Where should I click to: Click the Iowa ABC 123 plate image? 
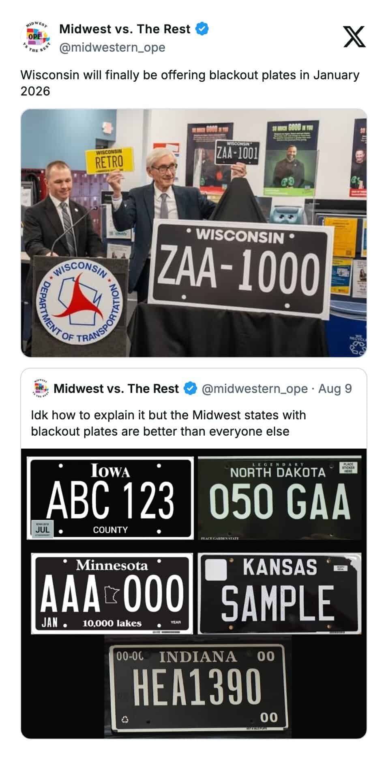[110, 498]
